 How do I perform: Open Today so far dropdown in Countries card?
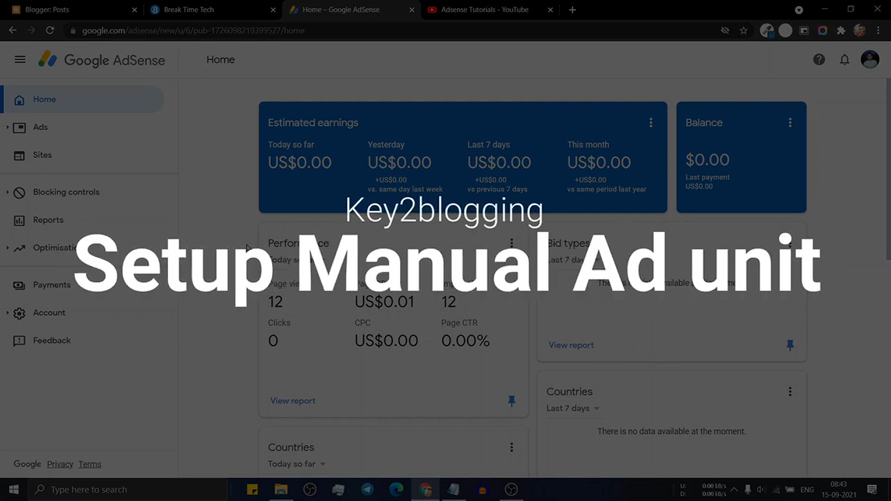point(297,464)
